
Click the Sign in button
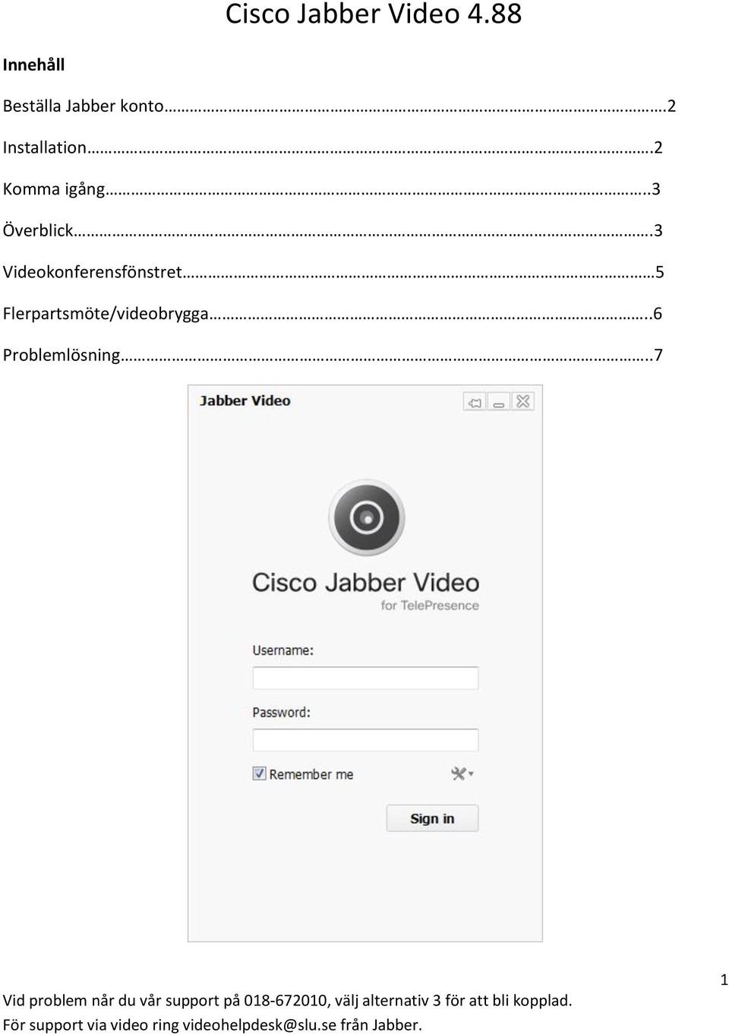432,818
